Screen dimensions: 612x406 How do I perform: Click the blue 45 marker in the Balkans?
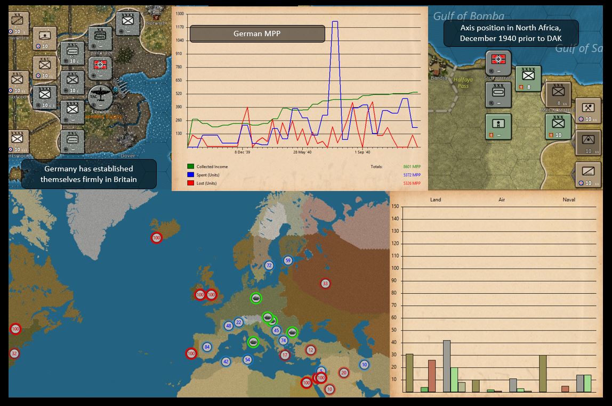point(276,331)
